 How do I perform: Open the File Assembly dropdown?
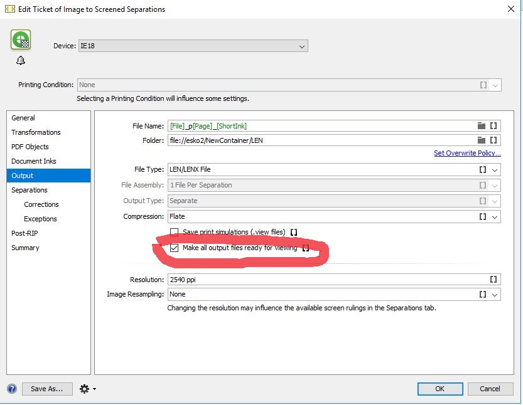[x=495, y=186]
